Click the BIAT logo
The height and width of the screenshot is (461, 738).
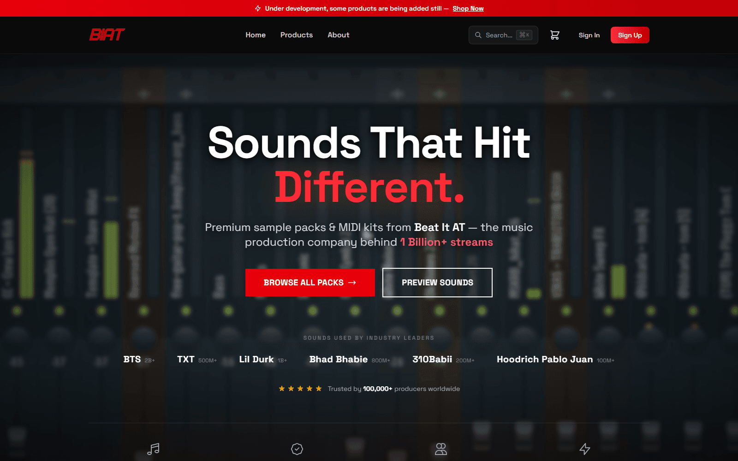click(107, 35)
